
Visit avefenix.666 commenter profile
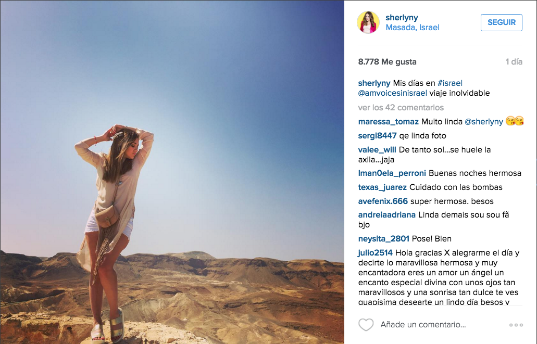click(x=383, y=201)
